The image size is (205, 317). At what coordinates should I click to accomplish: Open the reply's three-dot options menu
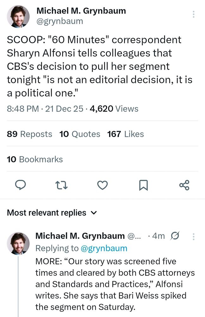point(194,236)
